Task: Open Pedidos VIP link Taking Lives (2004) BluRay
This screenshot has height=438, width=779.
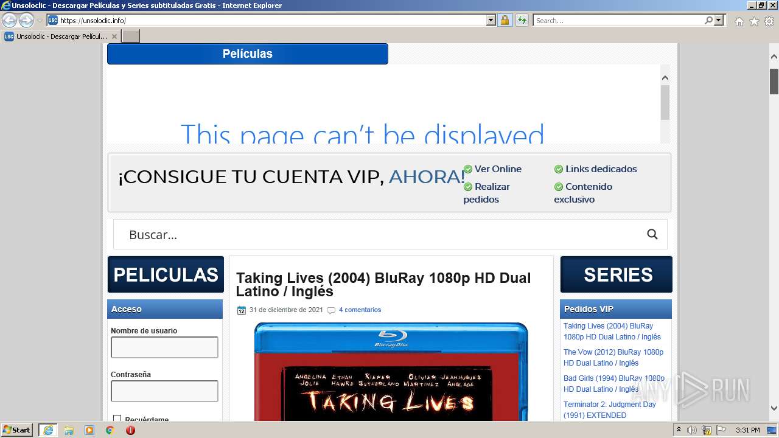Action: 612,332
